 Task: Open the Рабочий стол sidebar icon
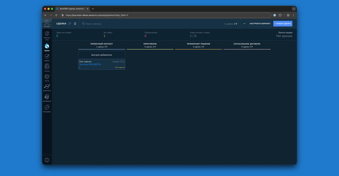pos(47,34)
